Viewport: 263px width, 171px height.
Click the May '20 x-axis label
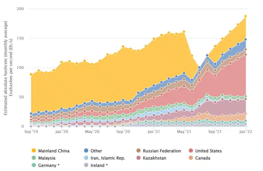coord(92,132)
